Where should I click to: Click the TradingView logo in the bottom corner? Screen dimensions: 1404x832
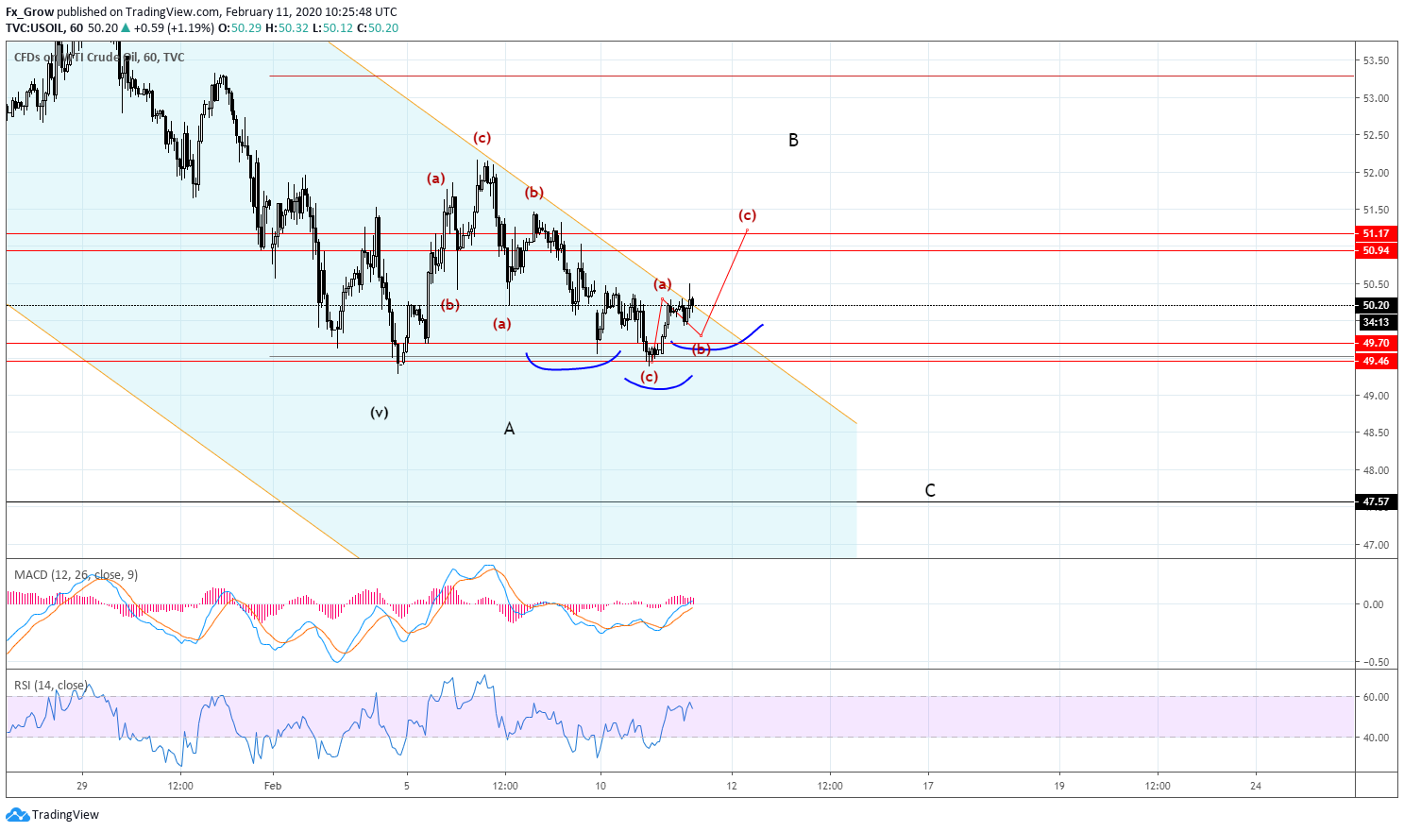tap(53, 814)
